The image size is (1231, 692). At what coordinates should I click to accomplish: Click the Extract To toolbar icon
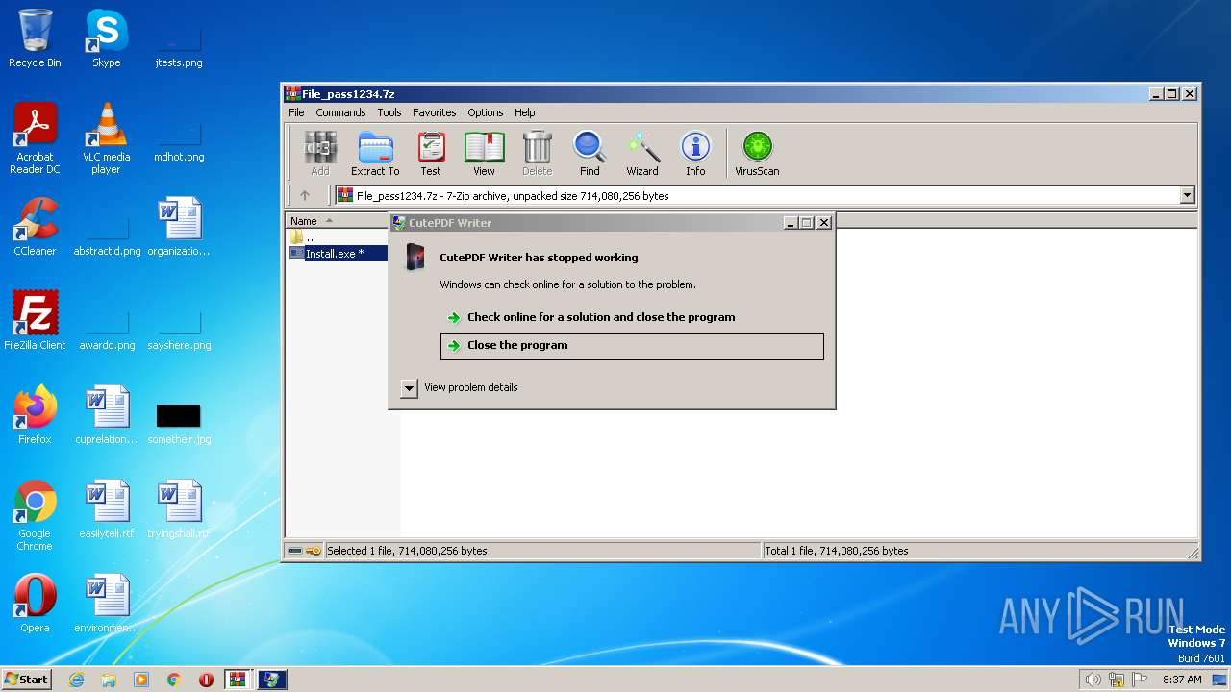click(x=375, y=154)
